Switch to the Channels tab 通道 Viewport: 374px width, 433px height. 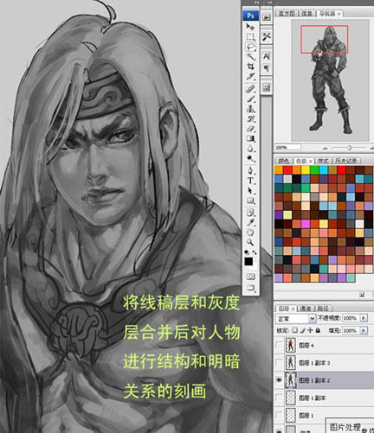[x=306, y=309]
